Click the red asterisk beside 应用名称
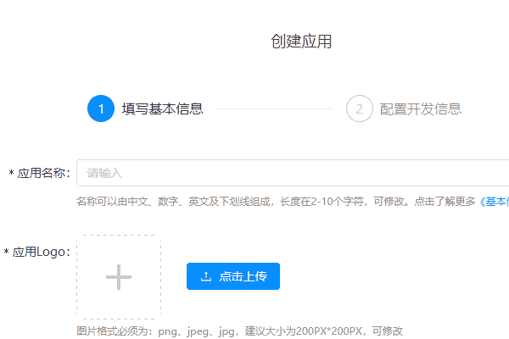509x339 pixels. point(11,174)
